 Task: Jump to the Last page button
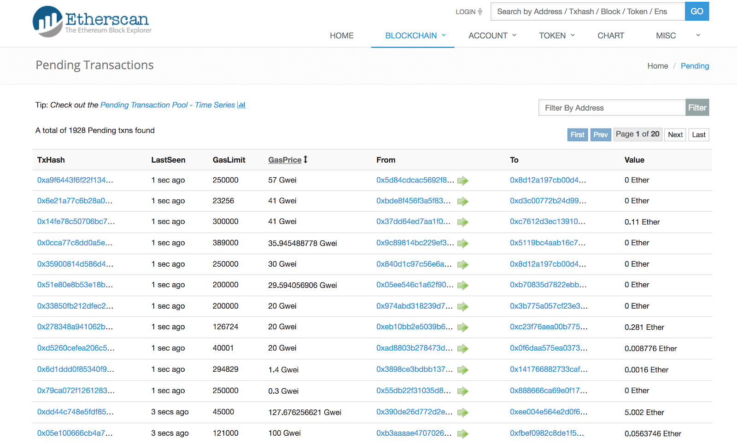(699, 134)
